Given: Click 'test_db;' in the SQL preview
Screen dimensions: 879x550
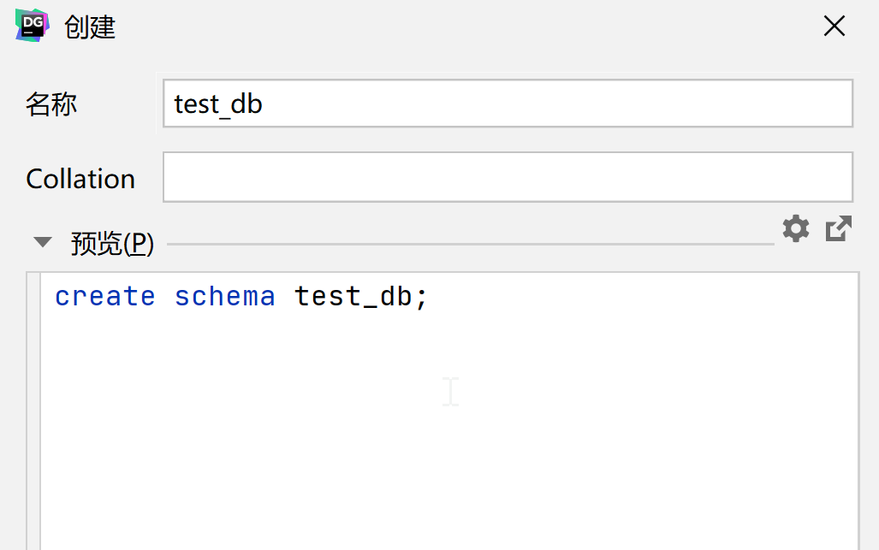Looking at the screenshot, I should (360, 297).
